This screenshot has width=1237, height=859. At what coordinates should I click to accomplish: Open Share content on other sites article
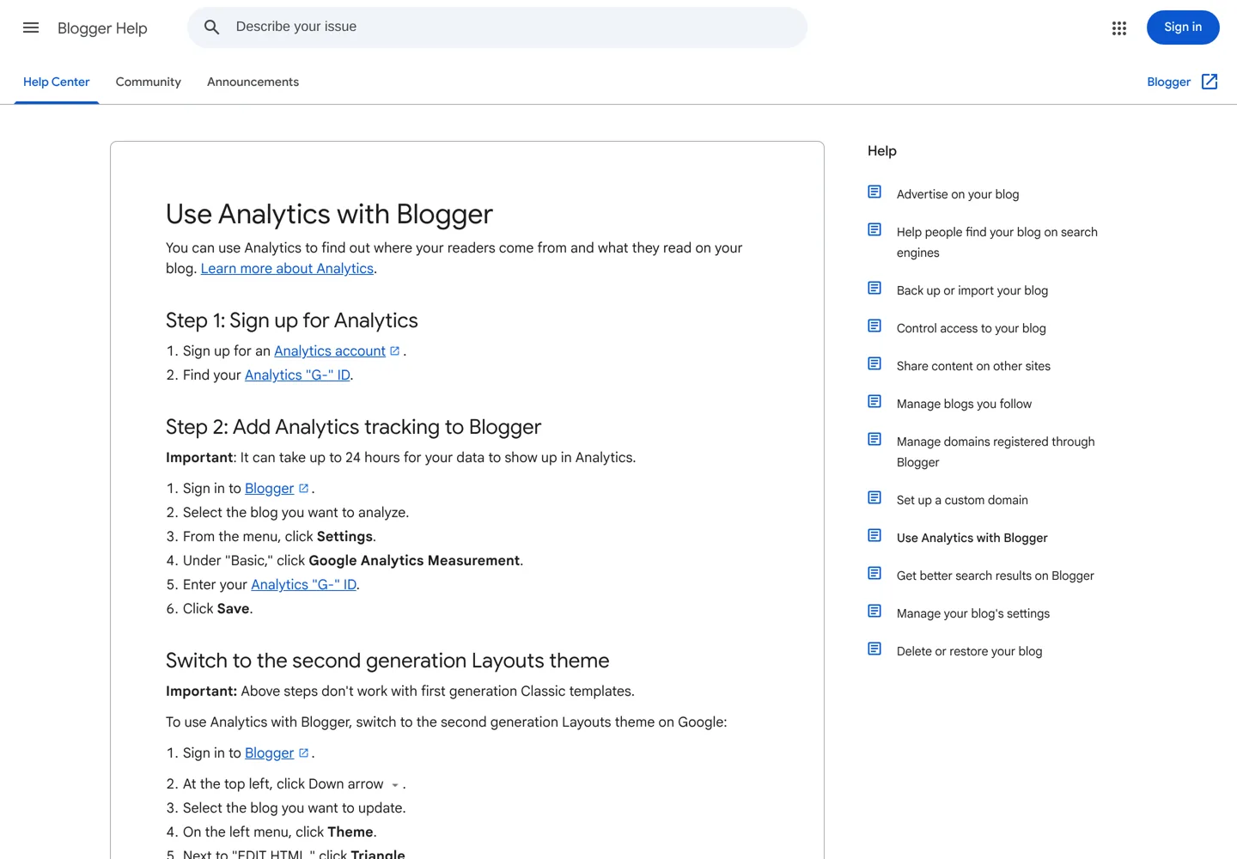(973, 366)
